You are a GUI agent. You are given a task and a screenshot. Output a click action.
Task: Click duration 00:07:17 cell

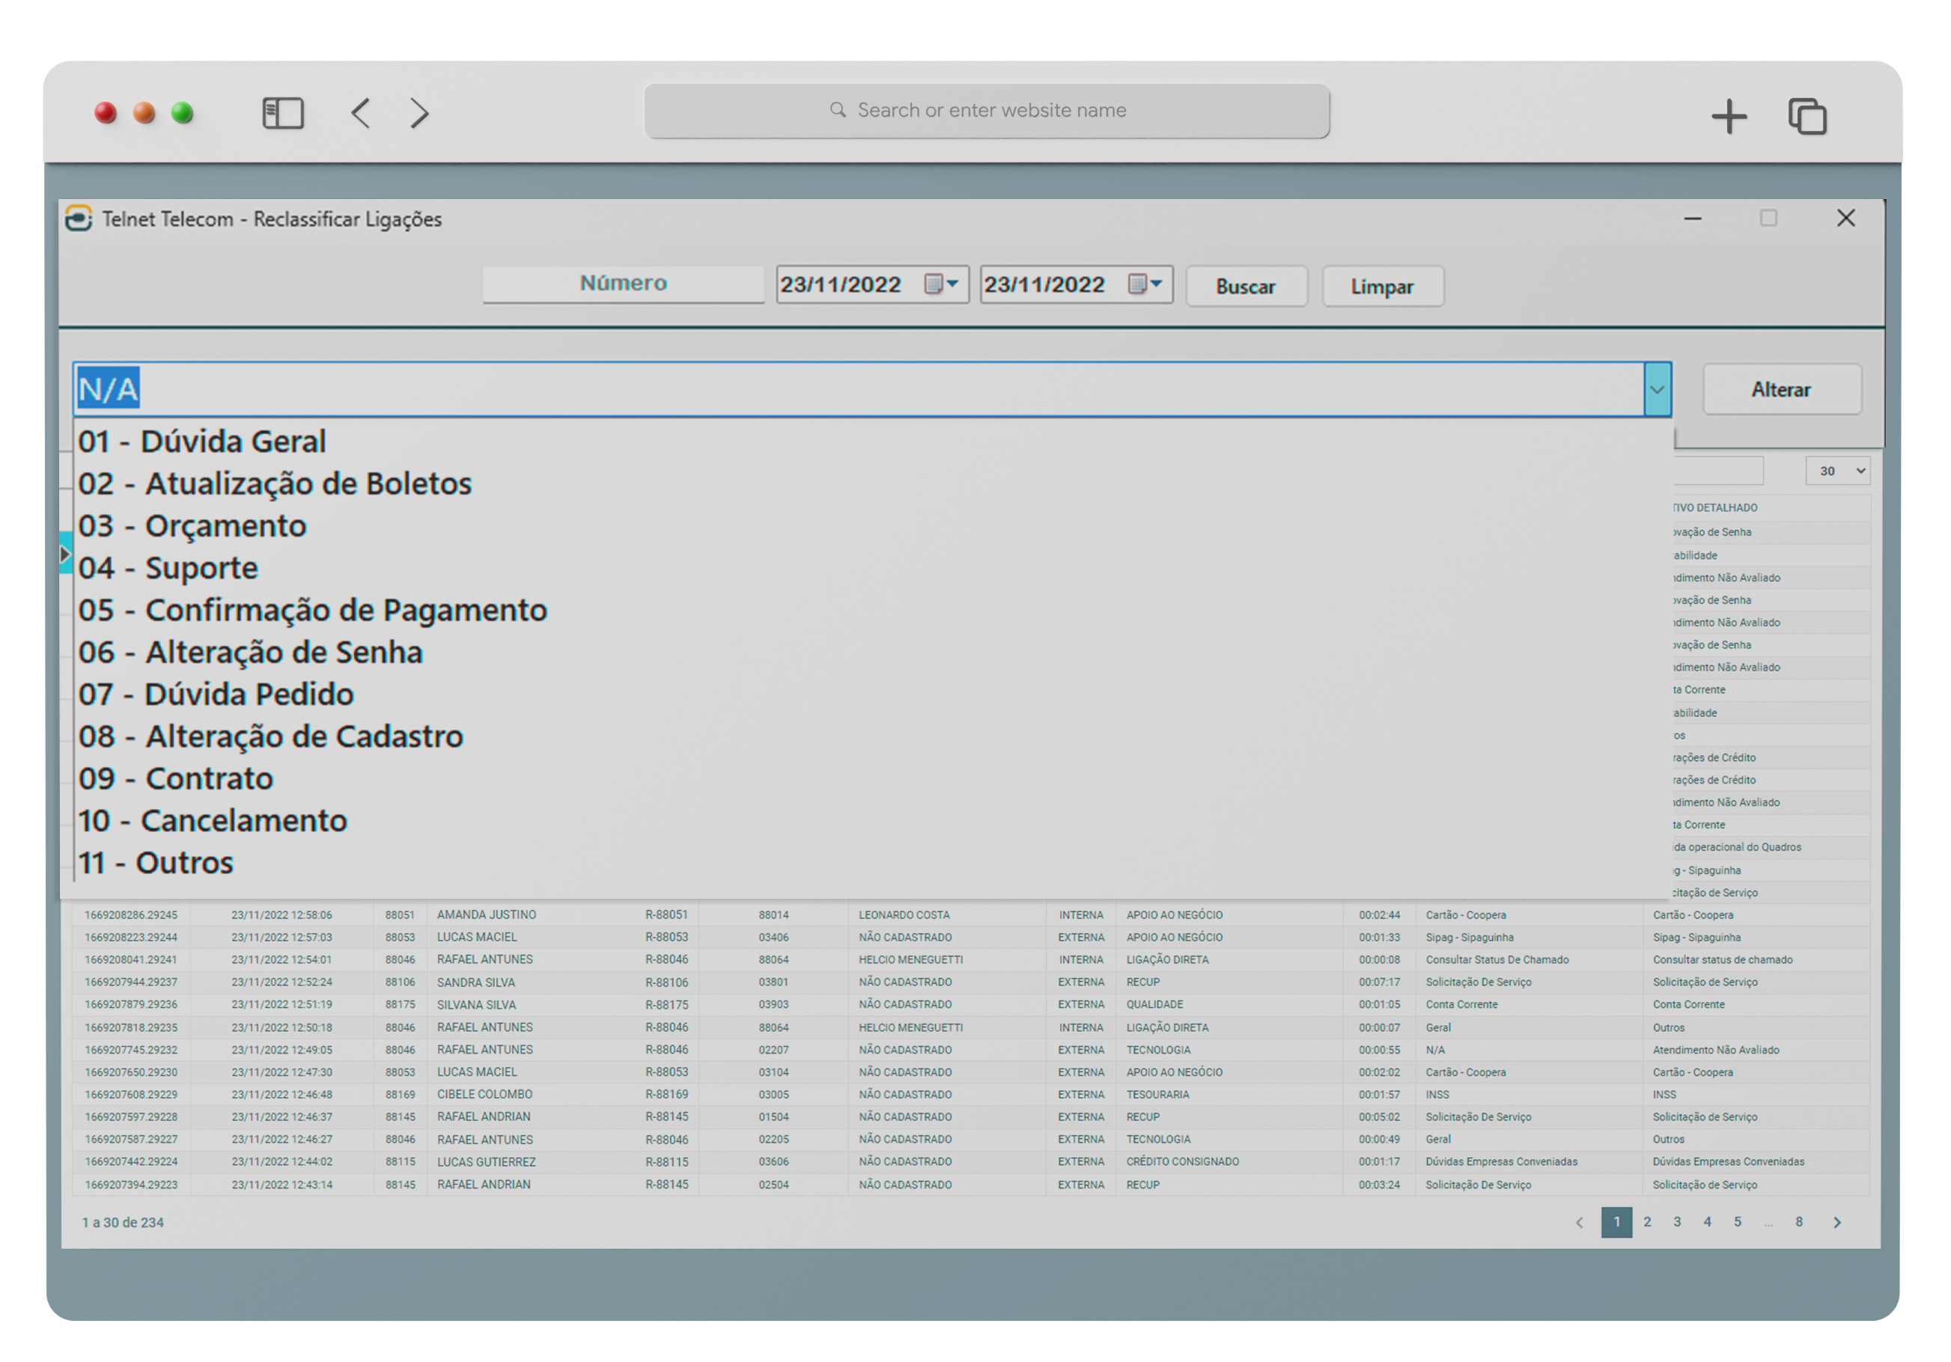pyautogui.click(x=1378, y=982)
